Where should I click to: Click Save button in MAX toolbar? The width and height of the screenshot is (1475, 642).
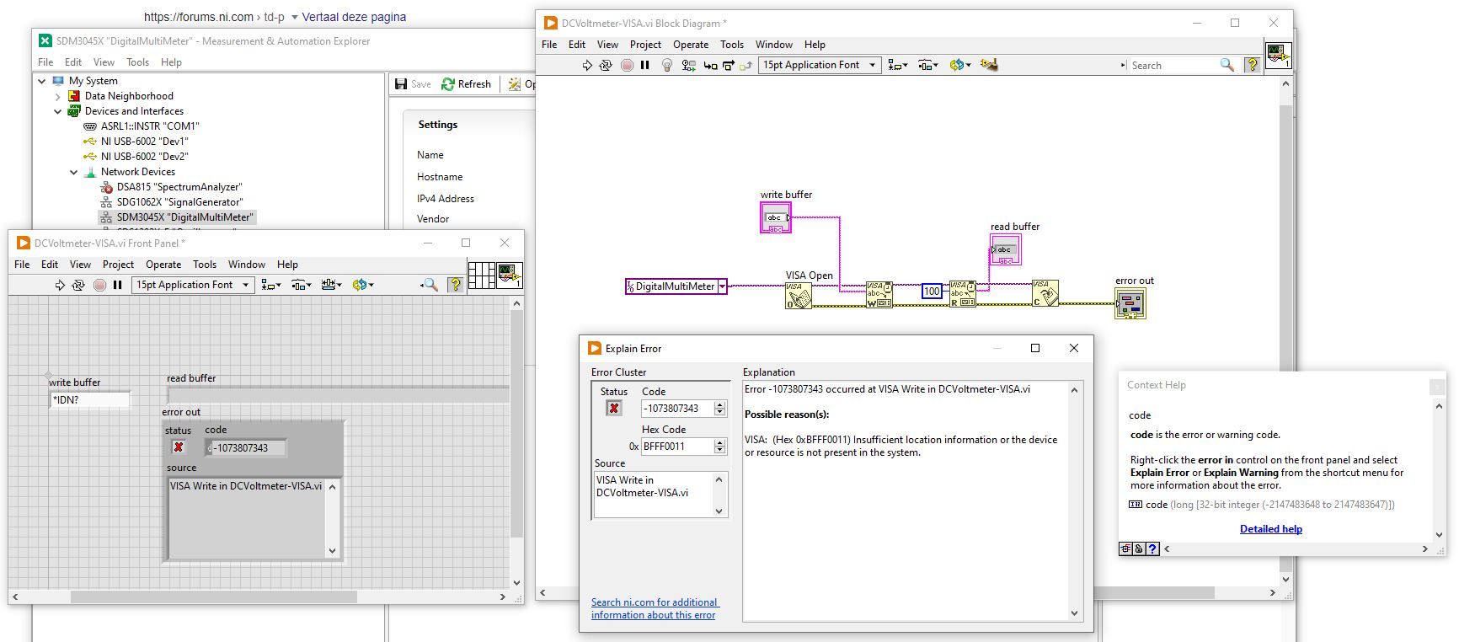point(413,84)
